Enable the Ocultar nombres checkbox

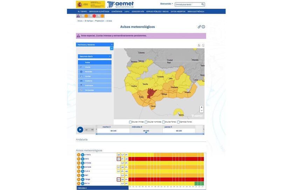(146, 122)
